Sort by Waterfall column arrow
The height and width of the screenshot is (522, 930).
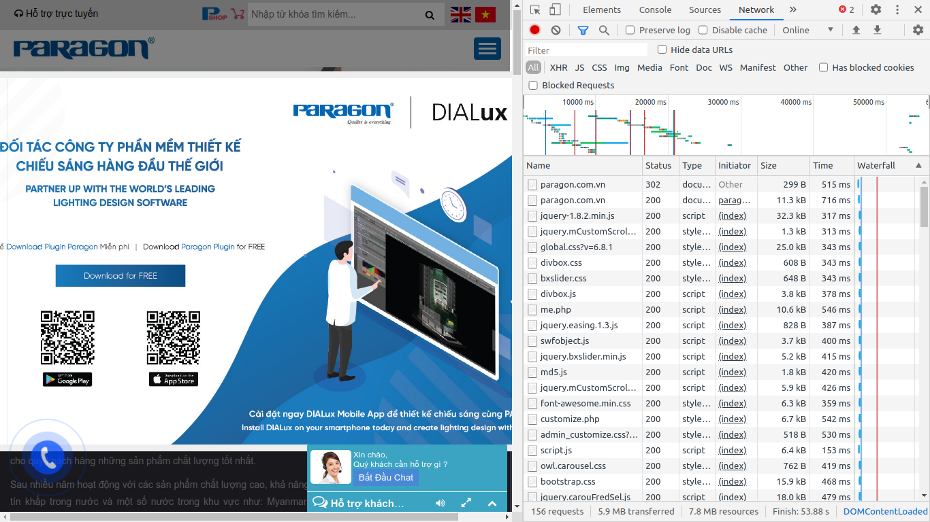(918, 165)
